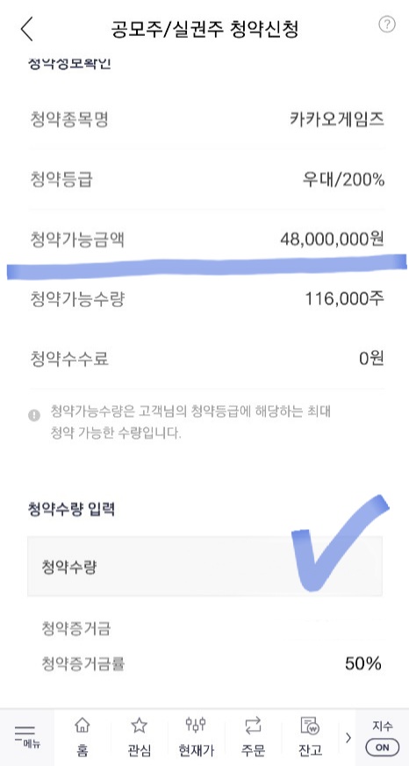Viewport: 409px width, 766px height.
Task: Open help via the question mark icon
Action: coord(386,25)
